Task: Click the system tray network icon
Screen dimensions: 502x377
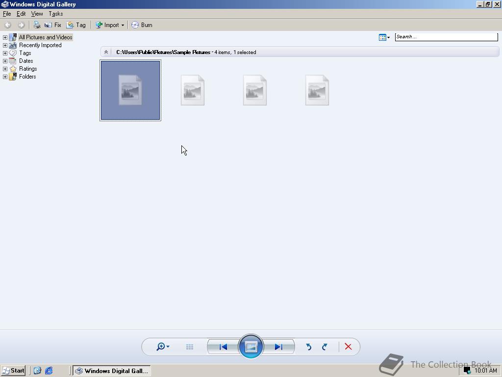Action: (467, 371)
